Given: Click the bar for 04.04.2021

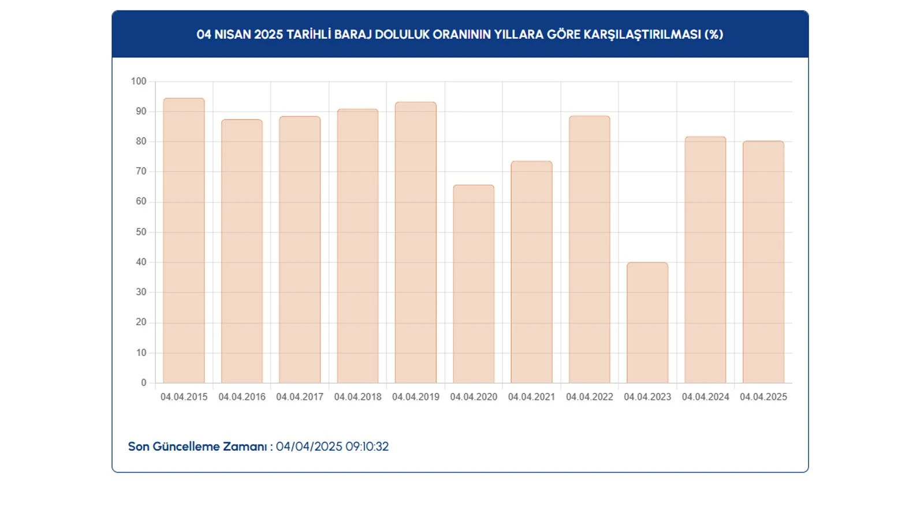Looking at the screenshot, I should click(x=531, y=272).
